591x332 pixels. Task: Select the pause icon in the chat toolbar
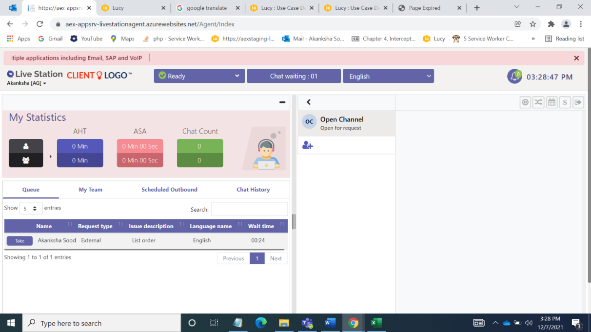[525, 102]
